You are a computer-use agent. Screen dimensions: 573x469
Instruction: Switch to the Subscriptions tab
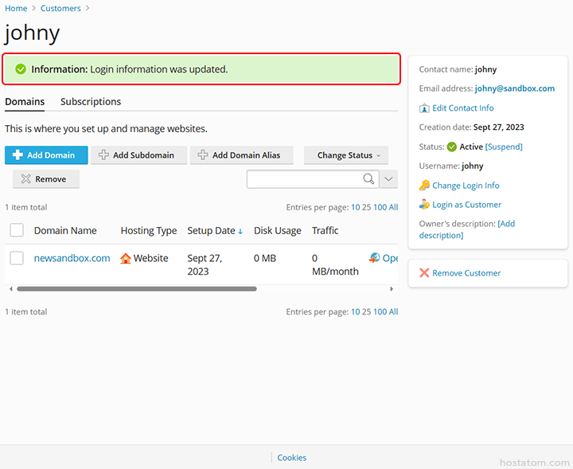(91, 102)
